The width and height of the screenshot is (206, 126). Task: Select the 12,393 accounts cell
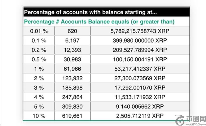72,50
